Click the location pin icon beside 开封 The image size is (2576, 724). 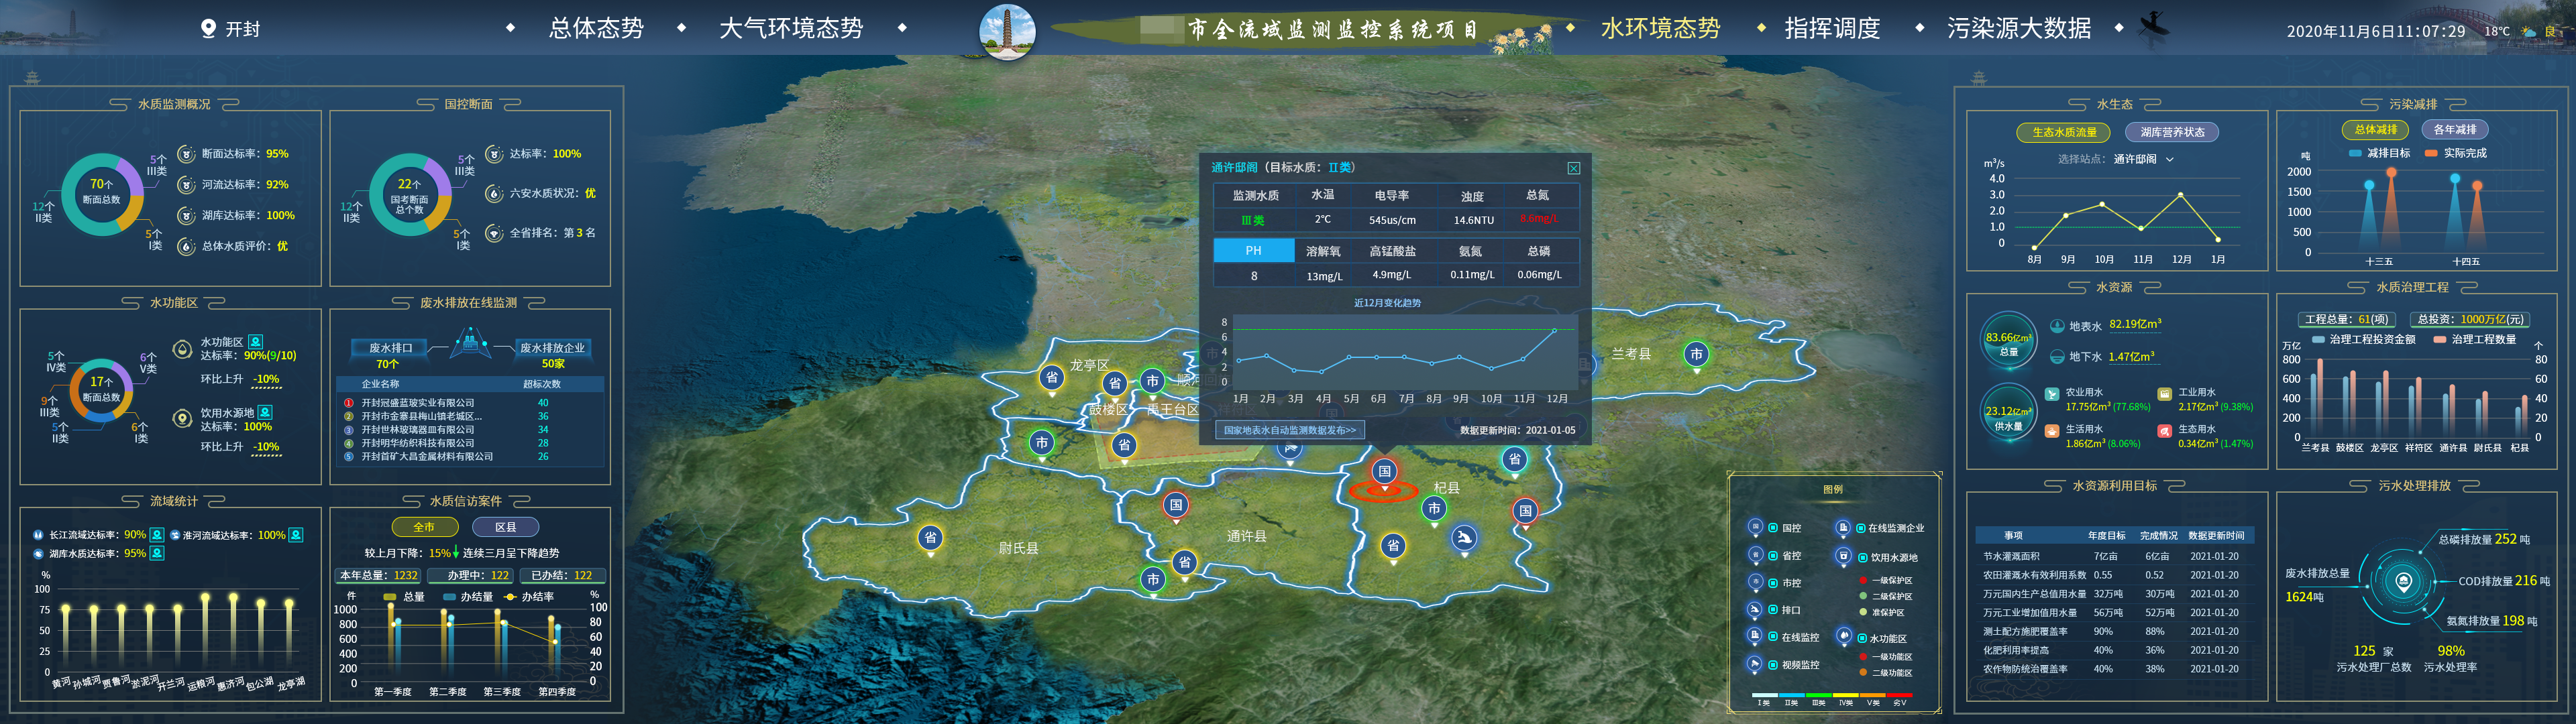click(208, 28)
